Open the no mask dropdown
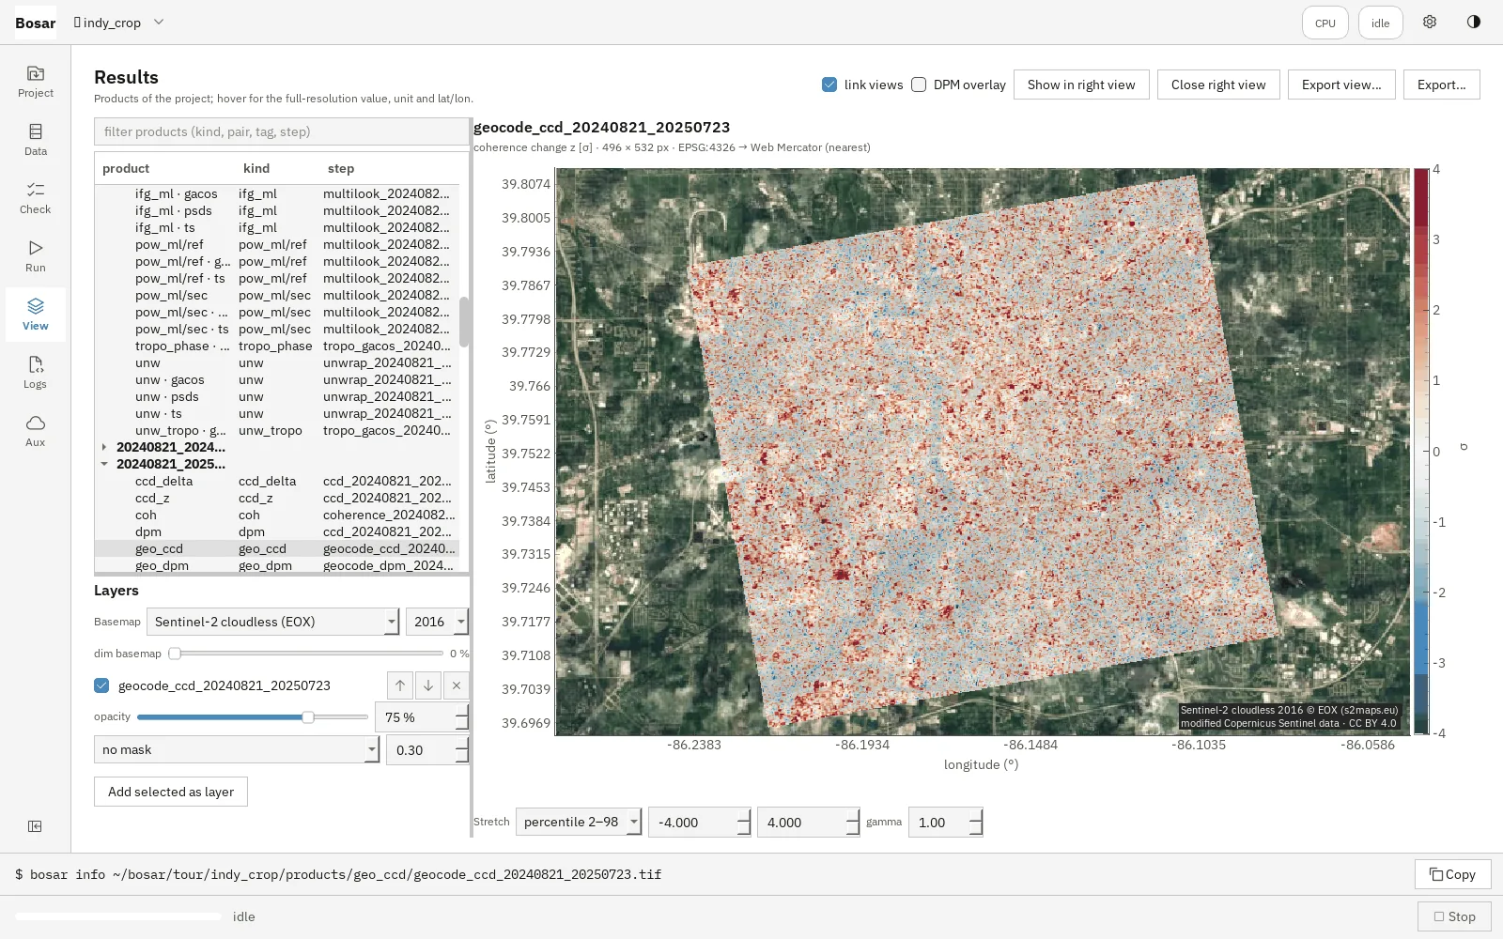 237,749
